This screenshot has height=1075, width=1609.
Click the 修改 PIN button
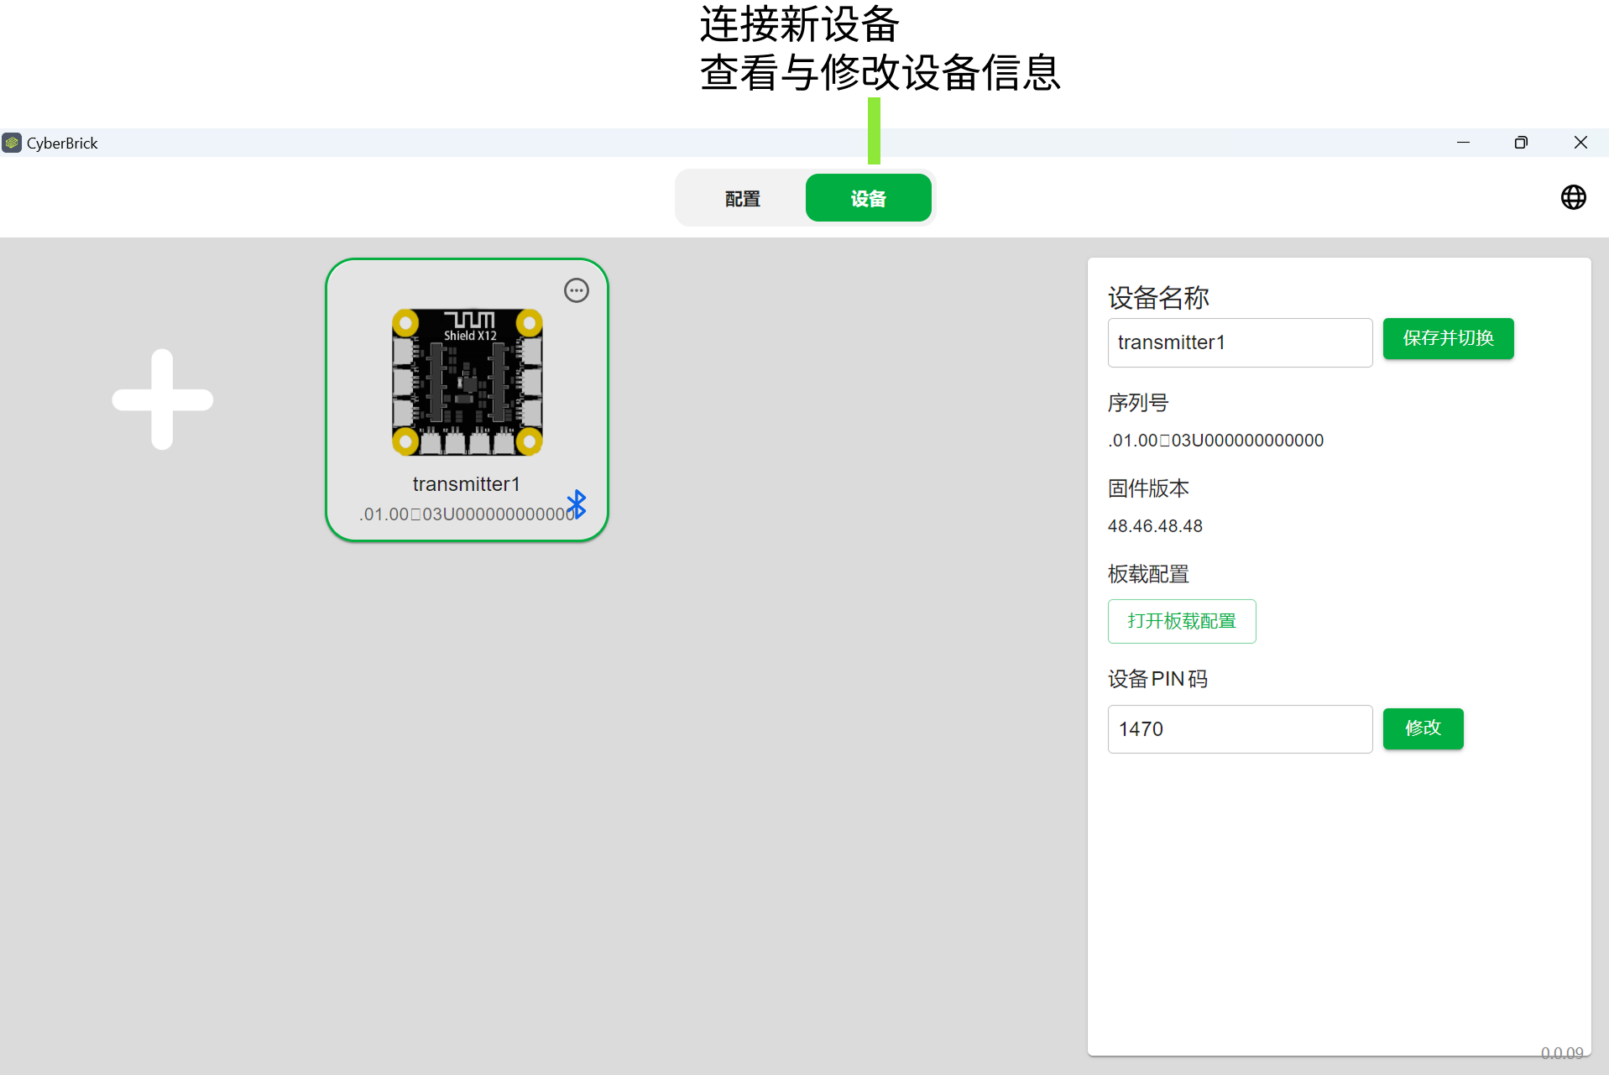pyautogui.click(x=1424, y=728)
